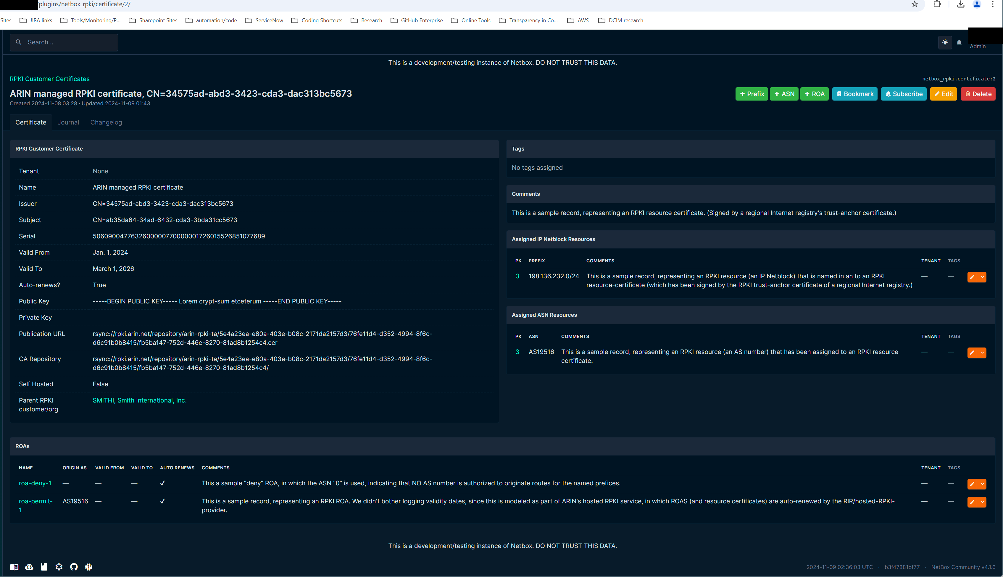Open the roa-permit-1 ROA link
This screenshot has width=1003, height=577.
coord(36,505)
